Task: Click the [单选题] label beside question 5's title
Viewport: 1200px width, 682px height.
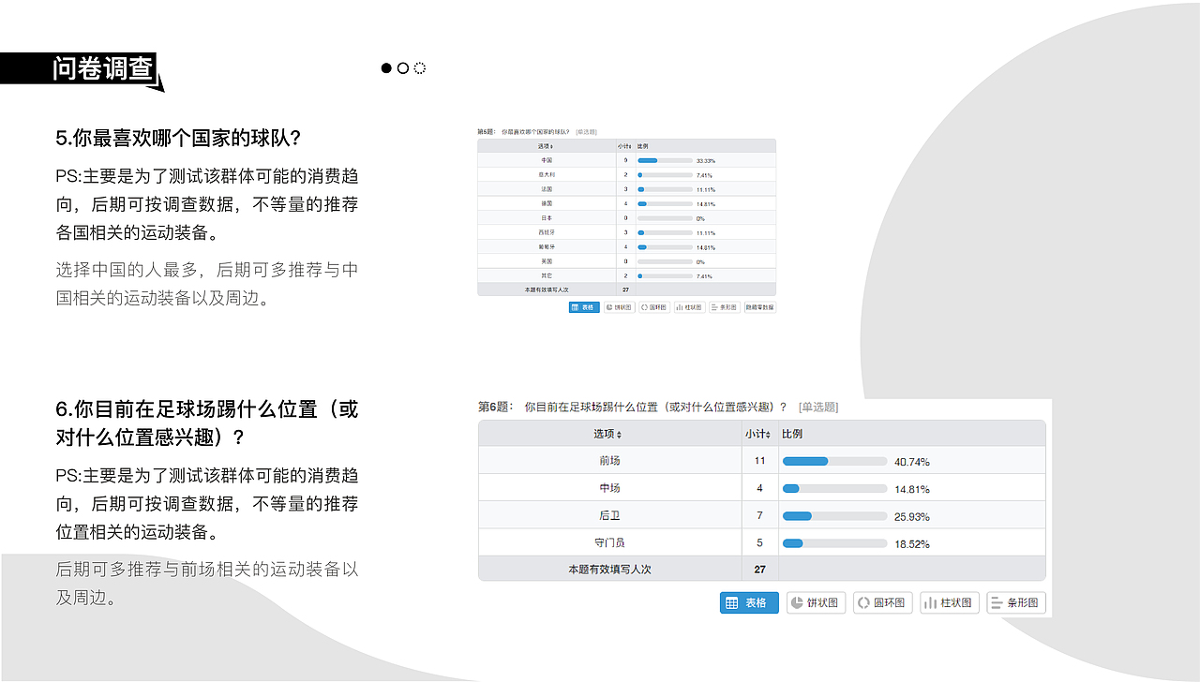Action: [x=585, y=132]
